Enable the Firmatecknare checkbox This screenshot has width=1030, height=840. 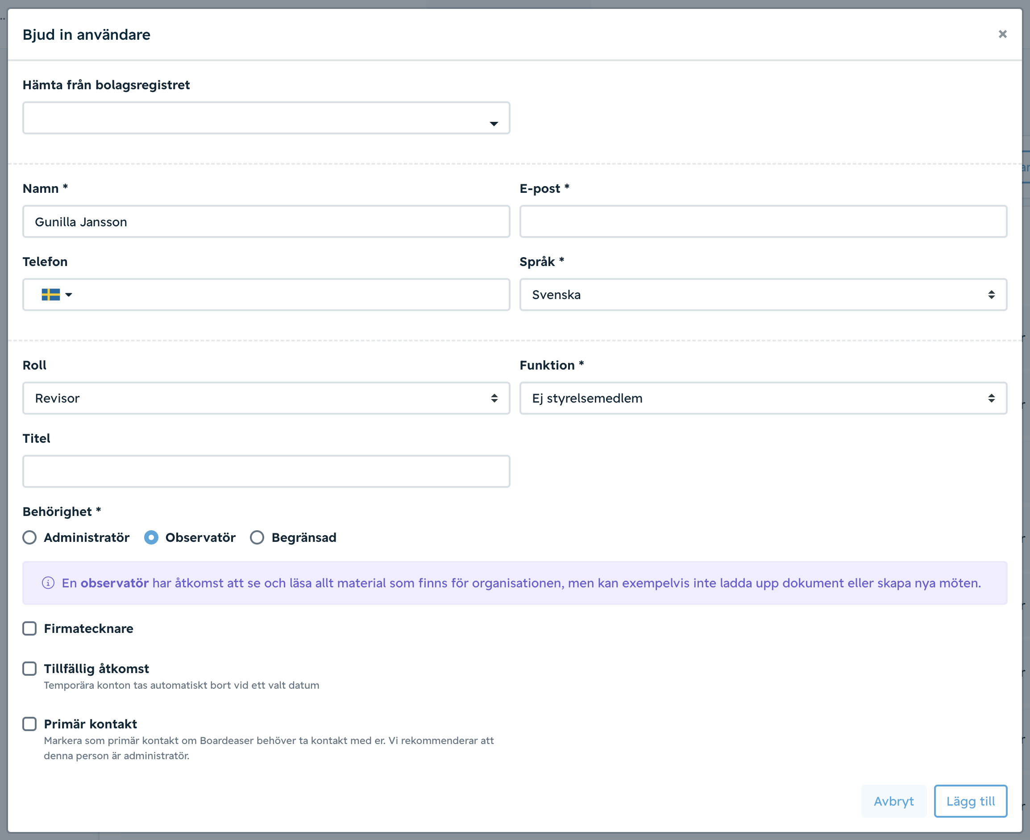tap(29, 628)
